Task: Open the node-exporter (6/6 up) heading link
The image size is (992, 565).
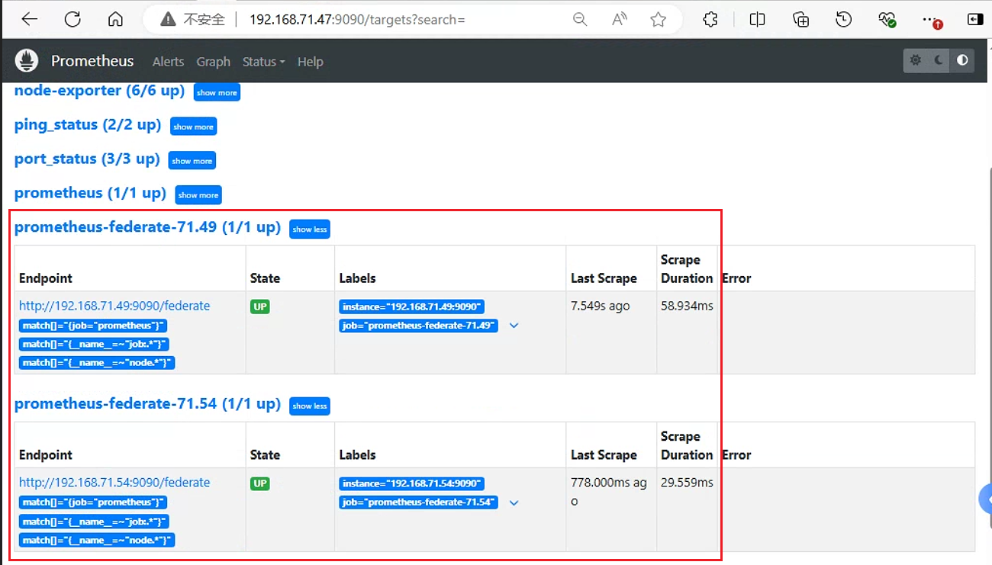Action: pyautogui.click(x=100, y=91)
